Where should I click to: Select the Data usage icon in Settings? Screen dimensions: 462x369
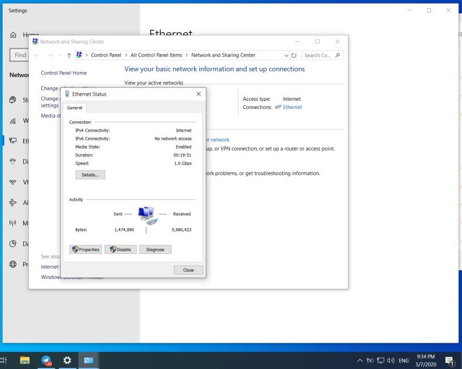click(13, 244)
